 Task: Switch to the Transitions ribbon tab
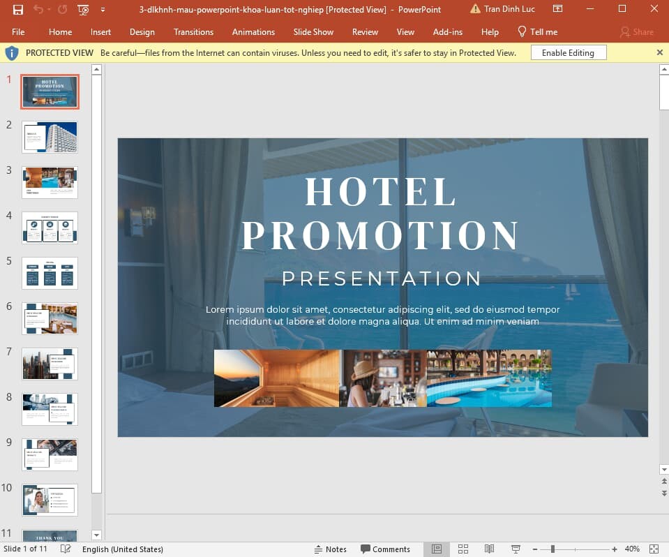click(x=193, y=31)
